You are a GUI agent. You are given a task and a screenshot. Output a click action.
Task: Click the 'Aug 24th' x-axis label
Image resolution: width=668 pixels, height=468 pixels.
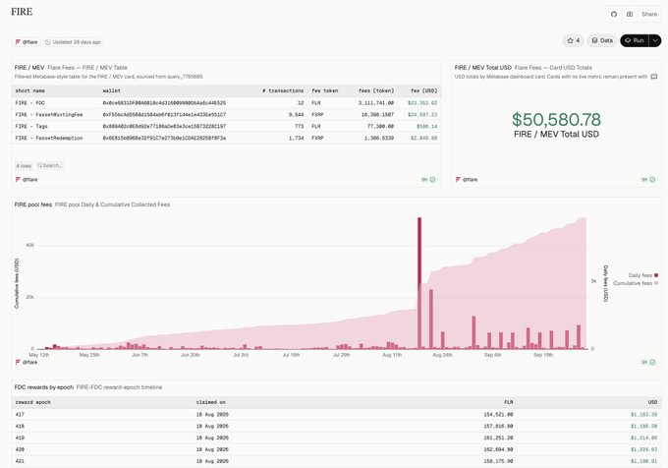coord(442,355)
